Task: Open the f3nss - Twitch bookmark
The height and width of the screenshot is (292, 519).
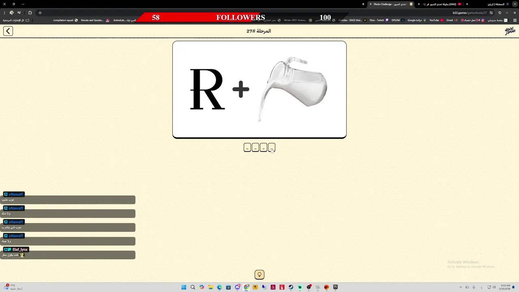Action: point(379,20)
